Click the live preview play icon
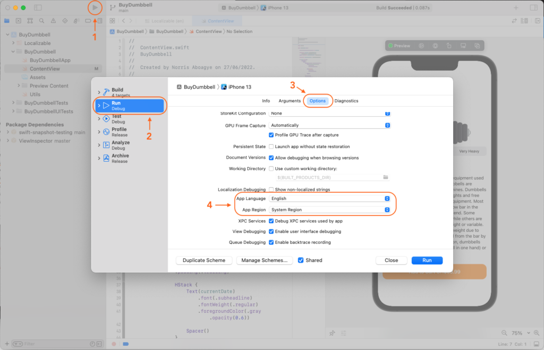 point(421,46)
